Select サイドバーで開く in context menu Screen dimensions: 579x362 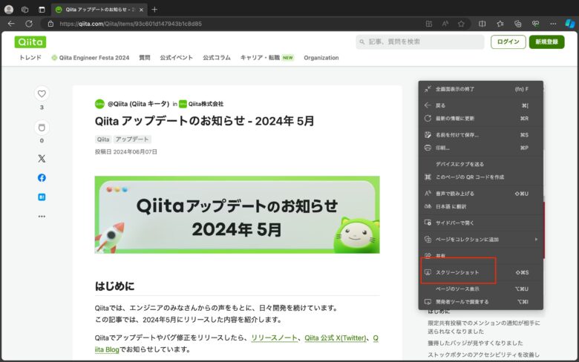(x=480, y=223)
